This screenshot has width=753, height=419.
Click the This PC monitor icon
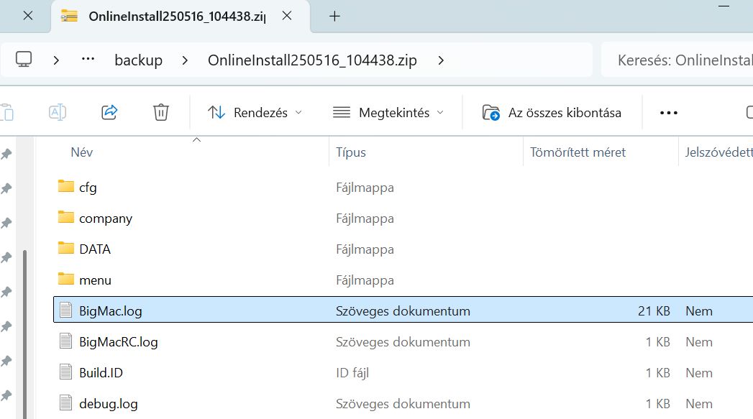[24, 60]
